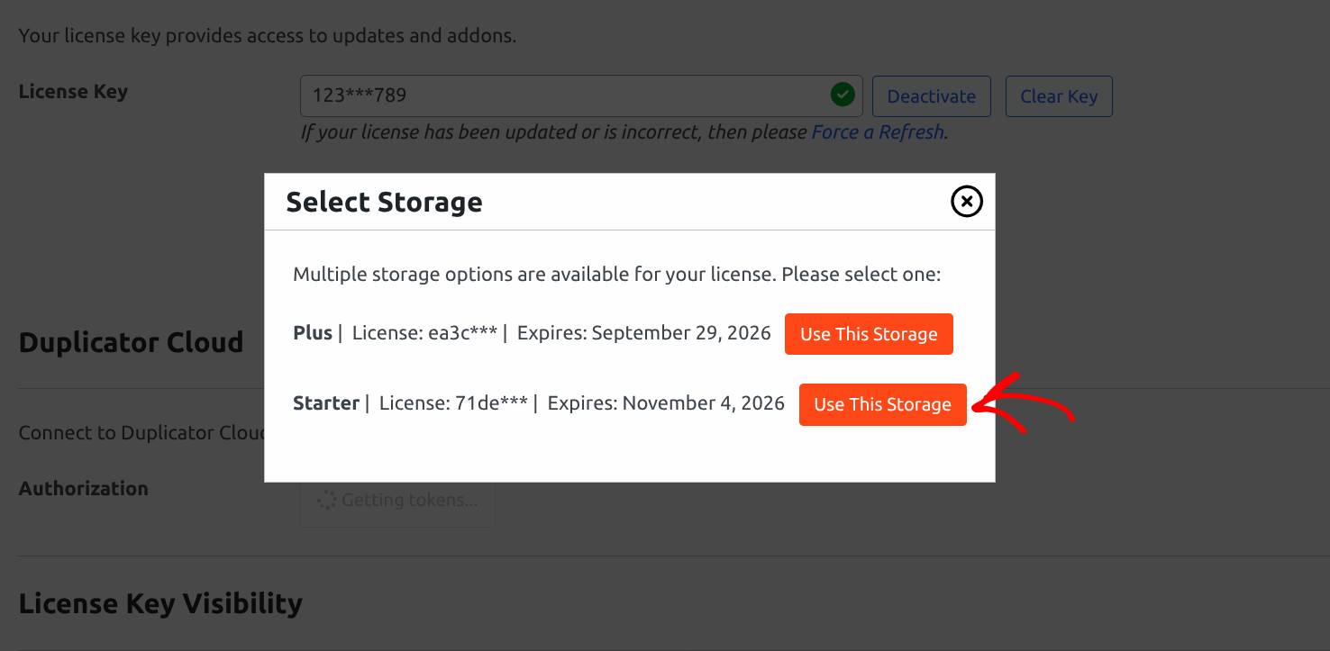1330x651 pixels.
Task: Click the loading spinner beside Getting tokens
Action: coord(326,500)
